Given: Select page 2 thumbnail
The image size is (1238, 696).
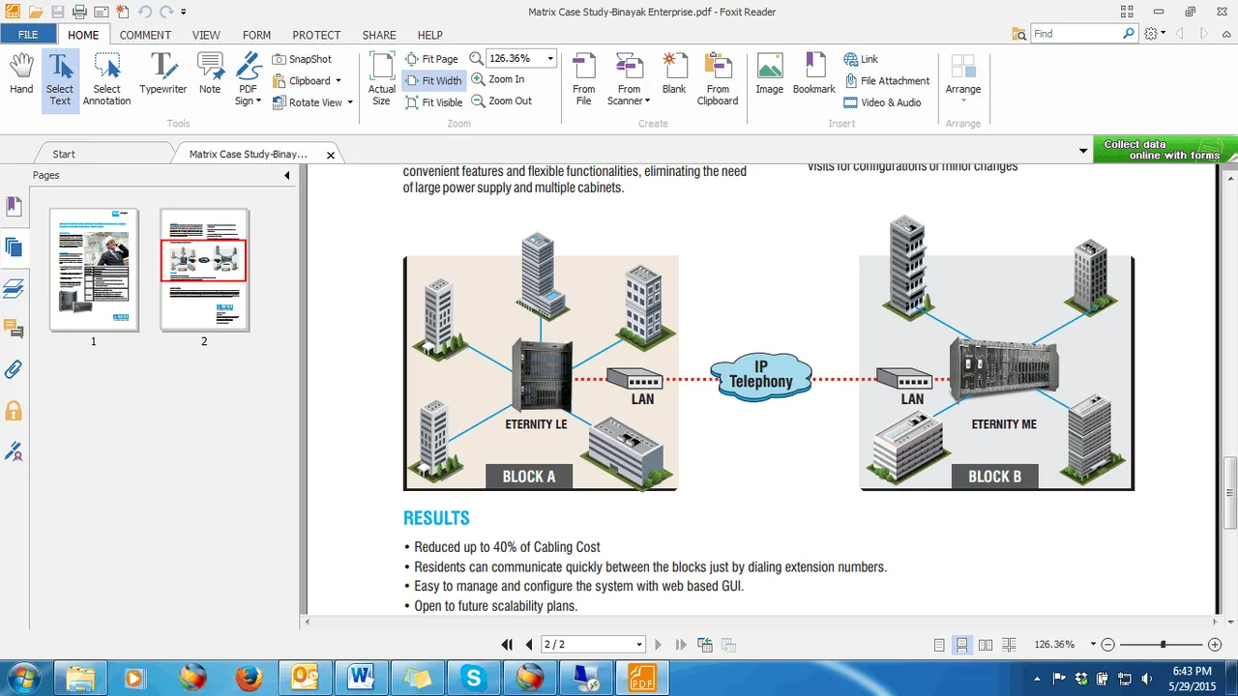Looking at the screenshot, I should 204,270.
